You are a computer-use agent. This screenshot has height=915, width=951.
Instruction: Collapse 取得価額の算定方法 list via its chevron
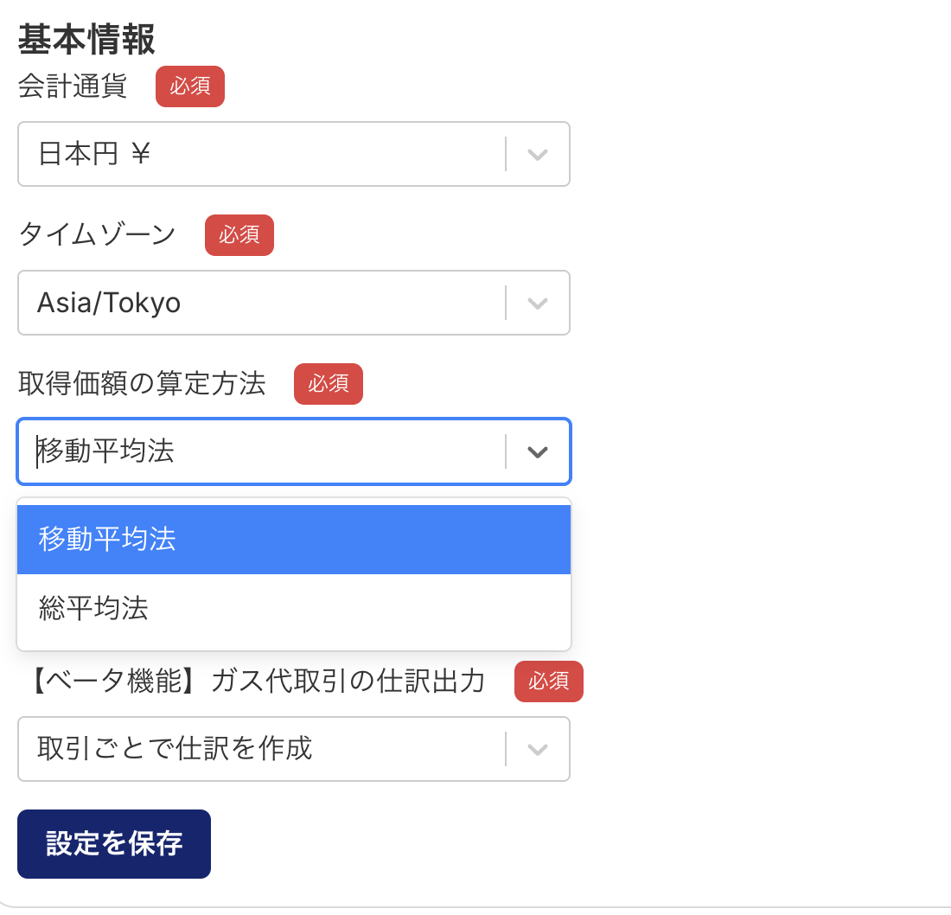click(538, 452)
